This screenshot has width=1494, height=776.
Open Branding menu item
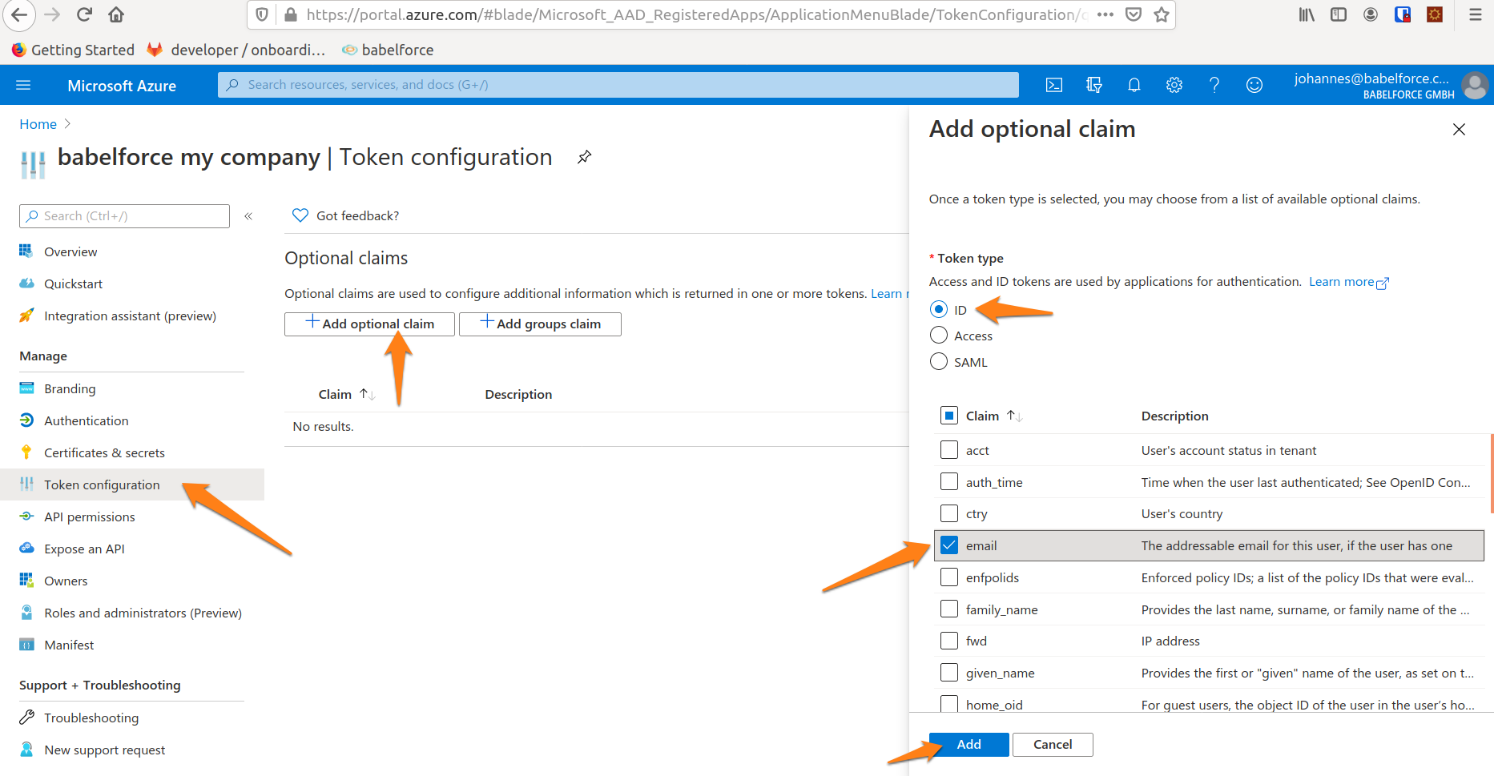pos(70,388)
